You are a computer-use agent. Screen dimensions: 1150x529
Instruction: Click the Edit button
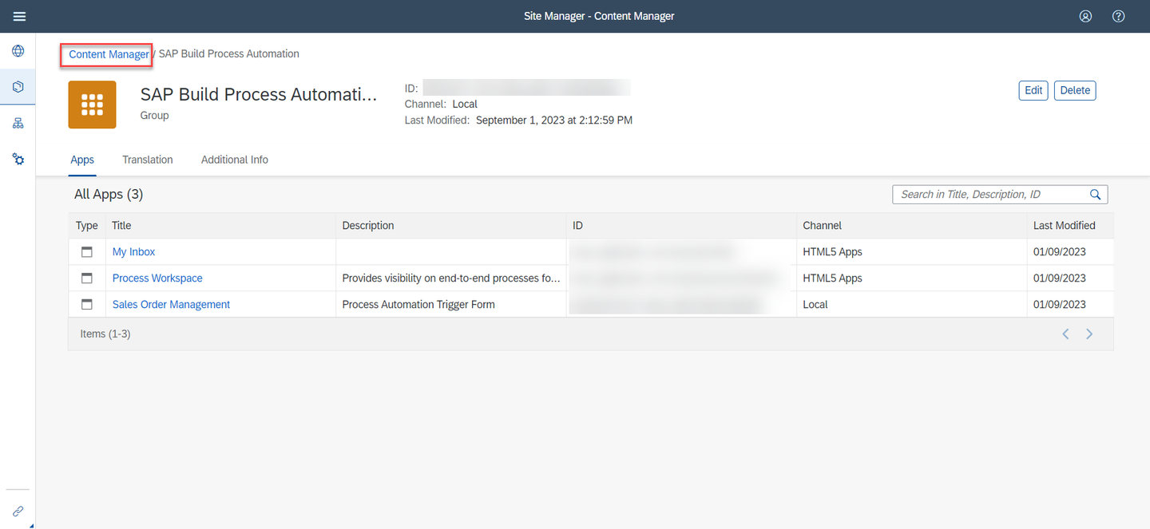click(1033, 90)
